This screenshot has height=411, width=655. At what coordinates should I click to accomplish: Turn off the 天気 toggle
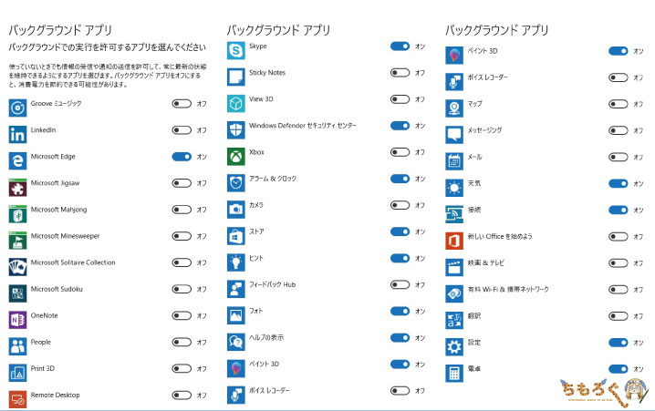(x=619, y=183)
